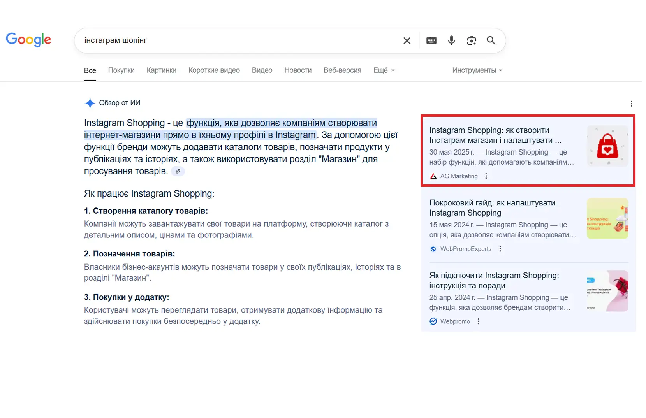Start voice search with the microphone icon
Image resolution: width=646 pixels, height=418 pixels.
pos(451,40)
